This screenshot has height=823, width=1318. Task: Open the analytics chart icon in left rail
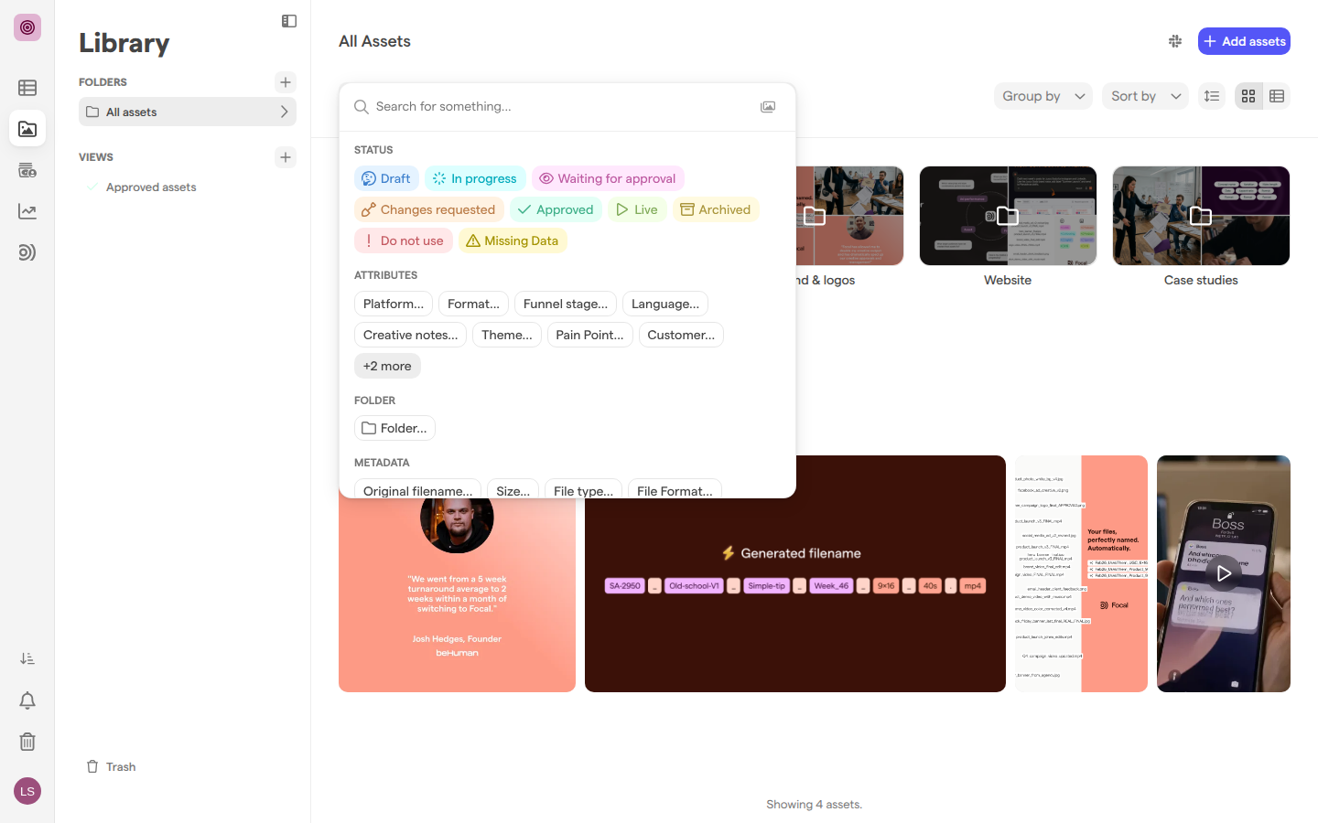click(x=27, y=211)
